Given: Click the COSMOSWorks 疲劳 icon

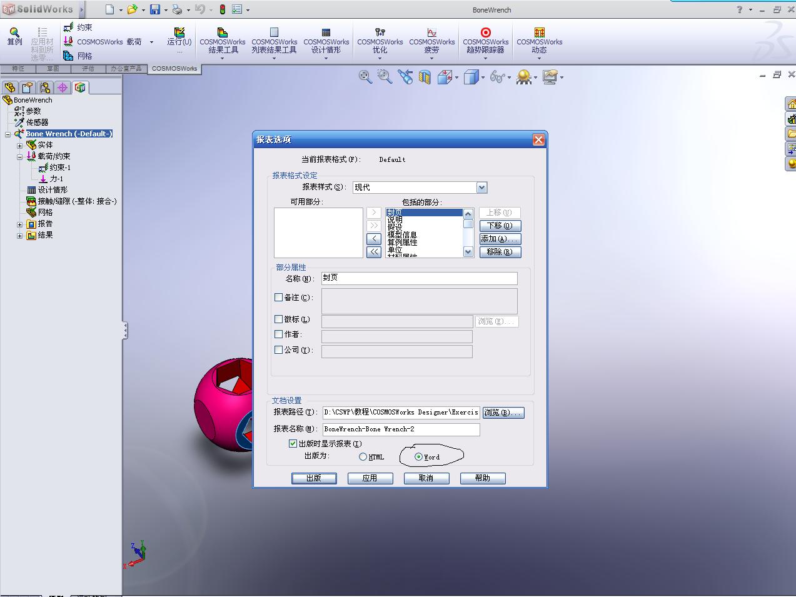Looking at the screenshot, I should (432, 32).
